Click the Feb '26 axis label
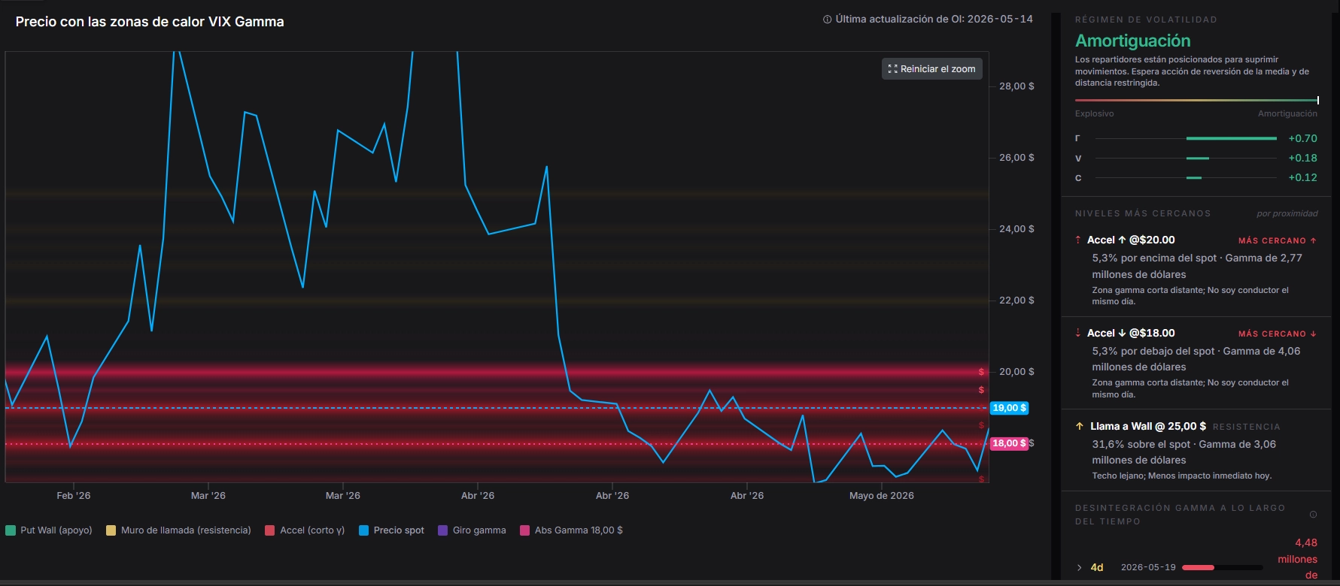The image size is (1340, 586). [73, 495]
